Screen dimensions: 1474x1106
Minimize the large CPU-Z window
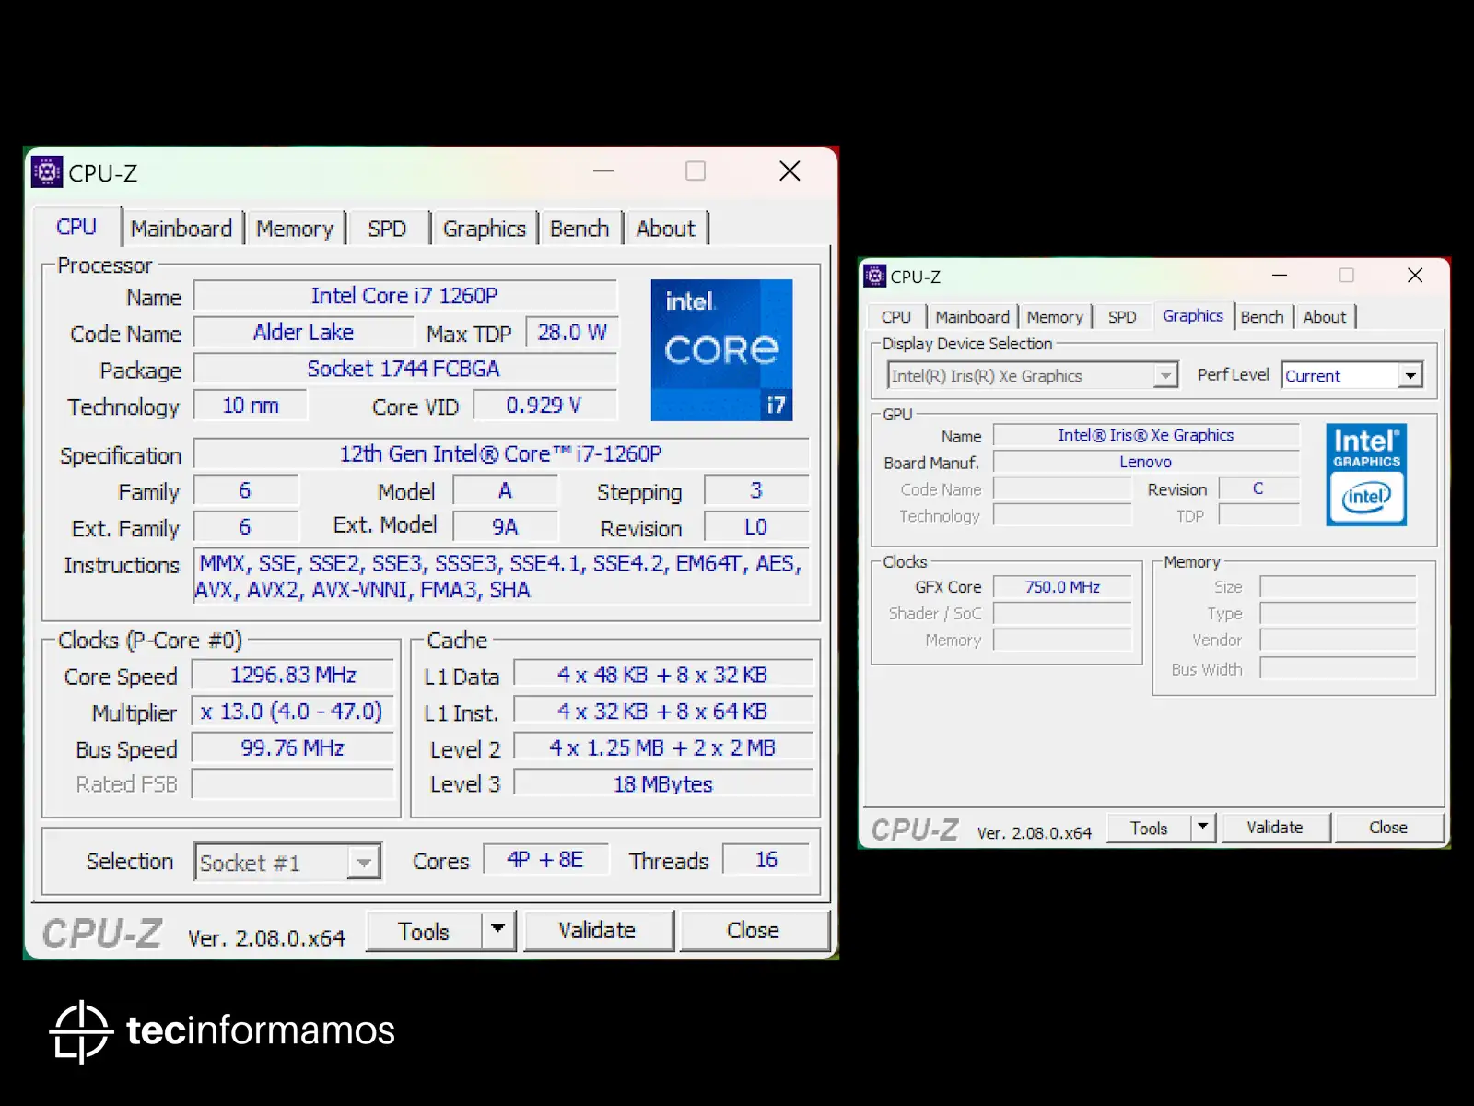click(x=603, y=171)
